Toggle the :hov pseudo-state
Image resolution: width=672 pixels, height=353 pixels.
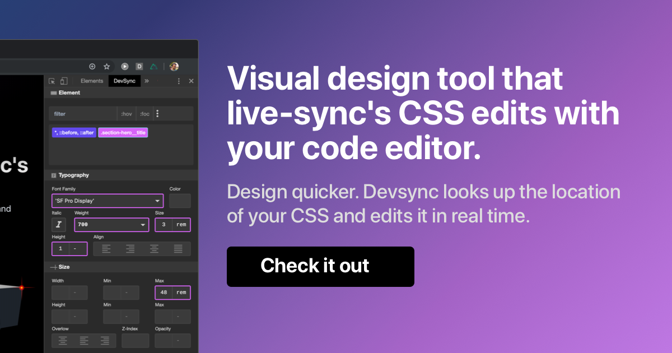[x=127, y=114]
